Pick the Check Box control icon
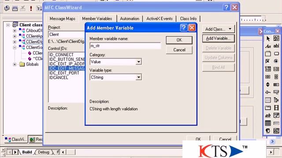The image size is (282, 158). 268,61
